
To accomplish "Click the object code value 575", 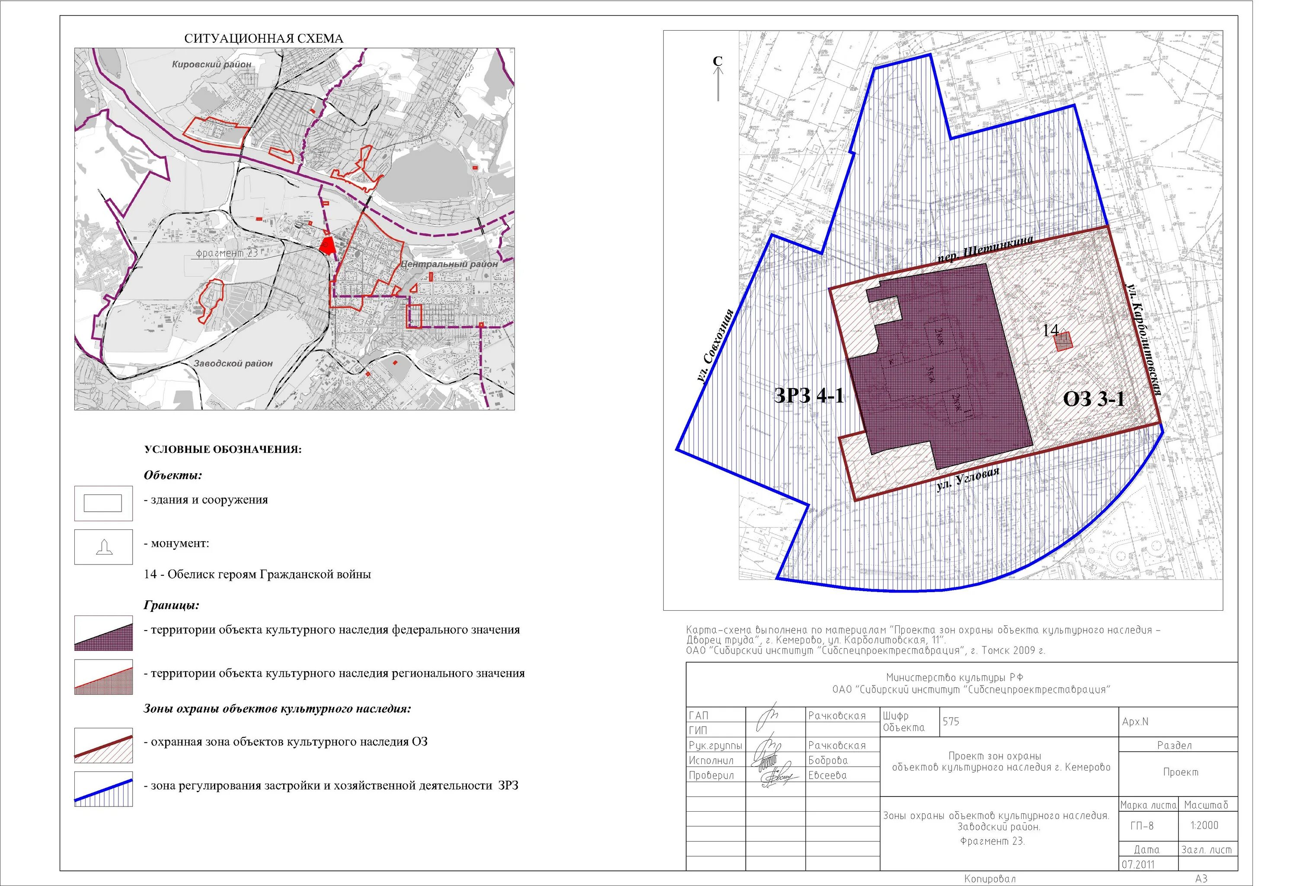I will [951, 721].
